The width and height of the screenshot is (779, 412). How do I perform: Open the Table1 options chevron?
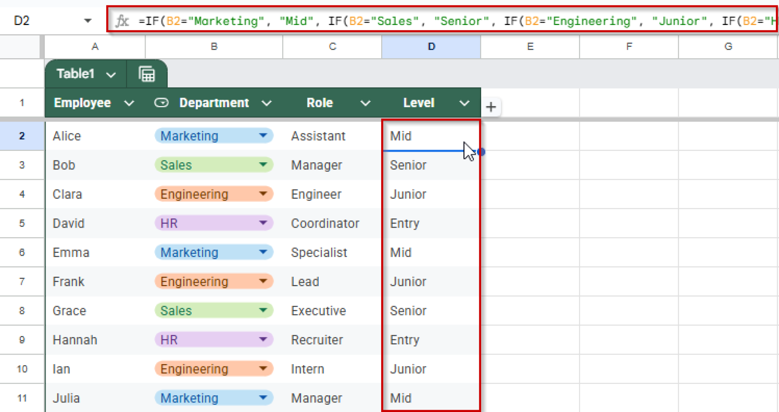click(111, 74)
